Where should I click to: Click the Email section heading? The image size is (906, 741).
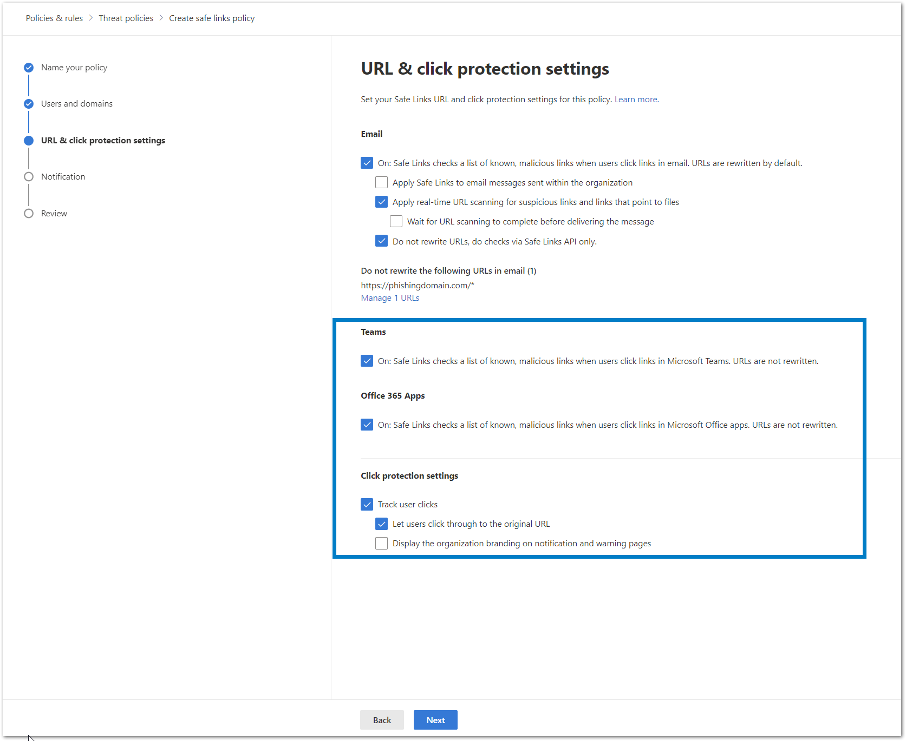tap(371, 134)
